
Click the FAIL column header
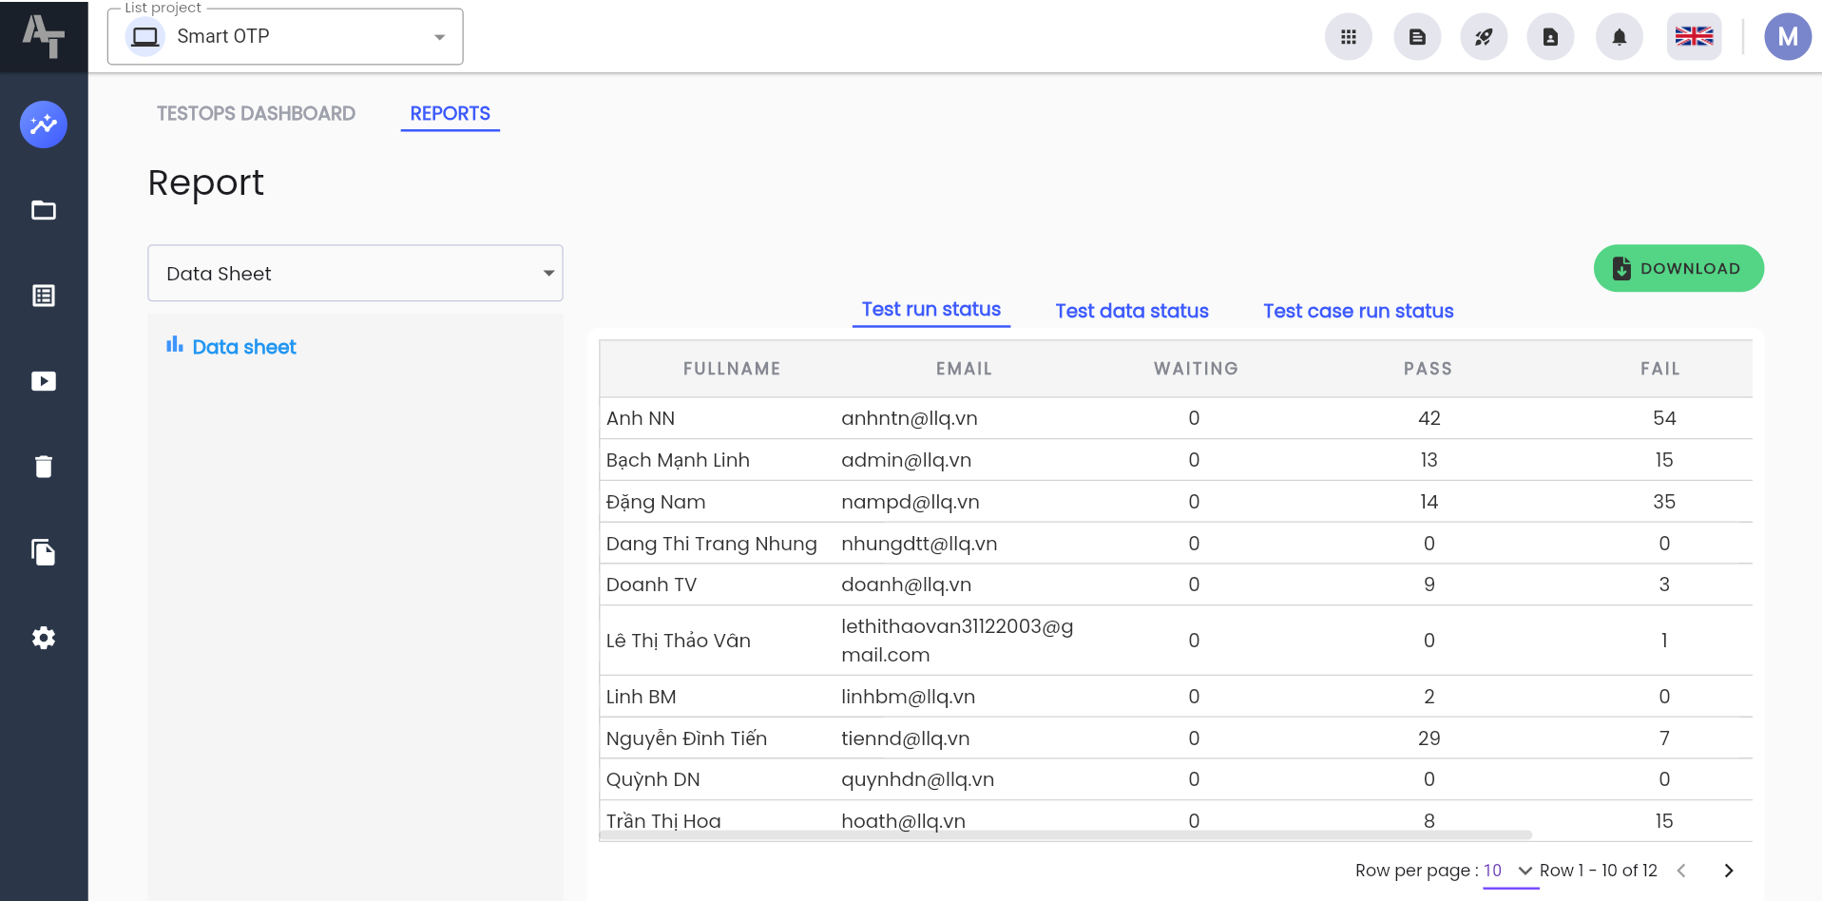click(1660, 369)
